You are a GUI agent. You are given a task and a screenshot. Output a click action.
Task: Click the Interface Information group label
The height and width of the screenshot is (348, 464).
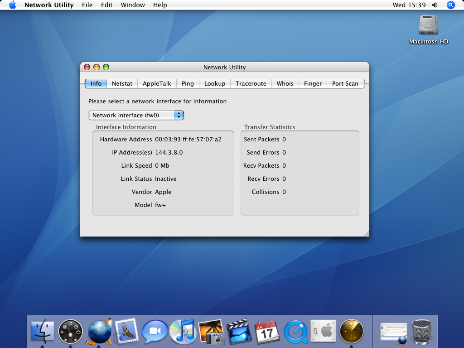[x=126, y=127]
